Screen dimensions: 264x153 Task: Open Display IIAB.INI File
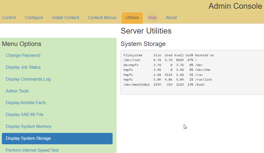25,114
